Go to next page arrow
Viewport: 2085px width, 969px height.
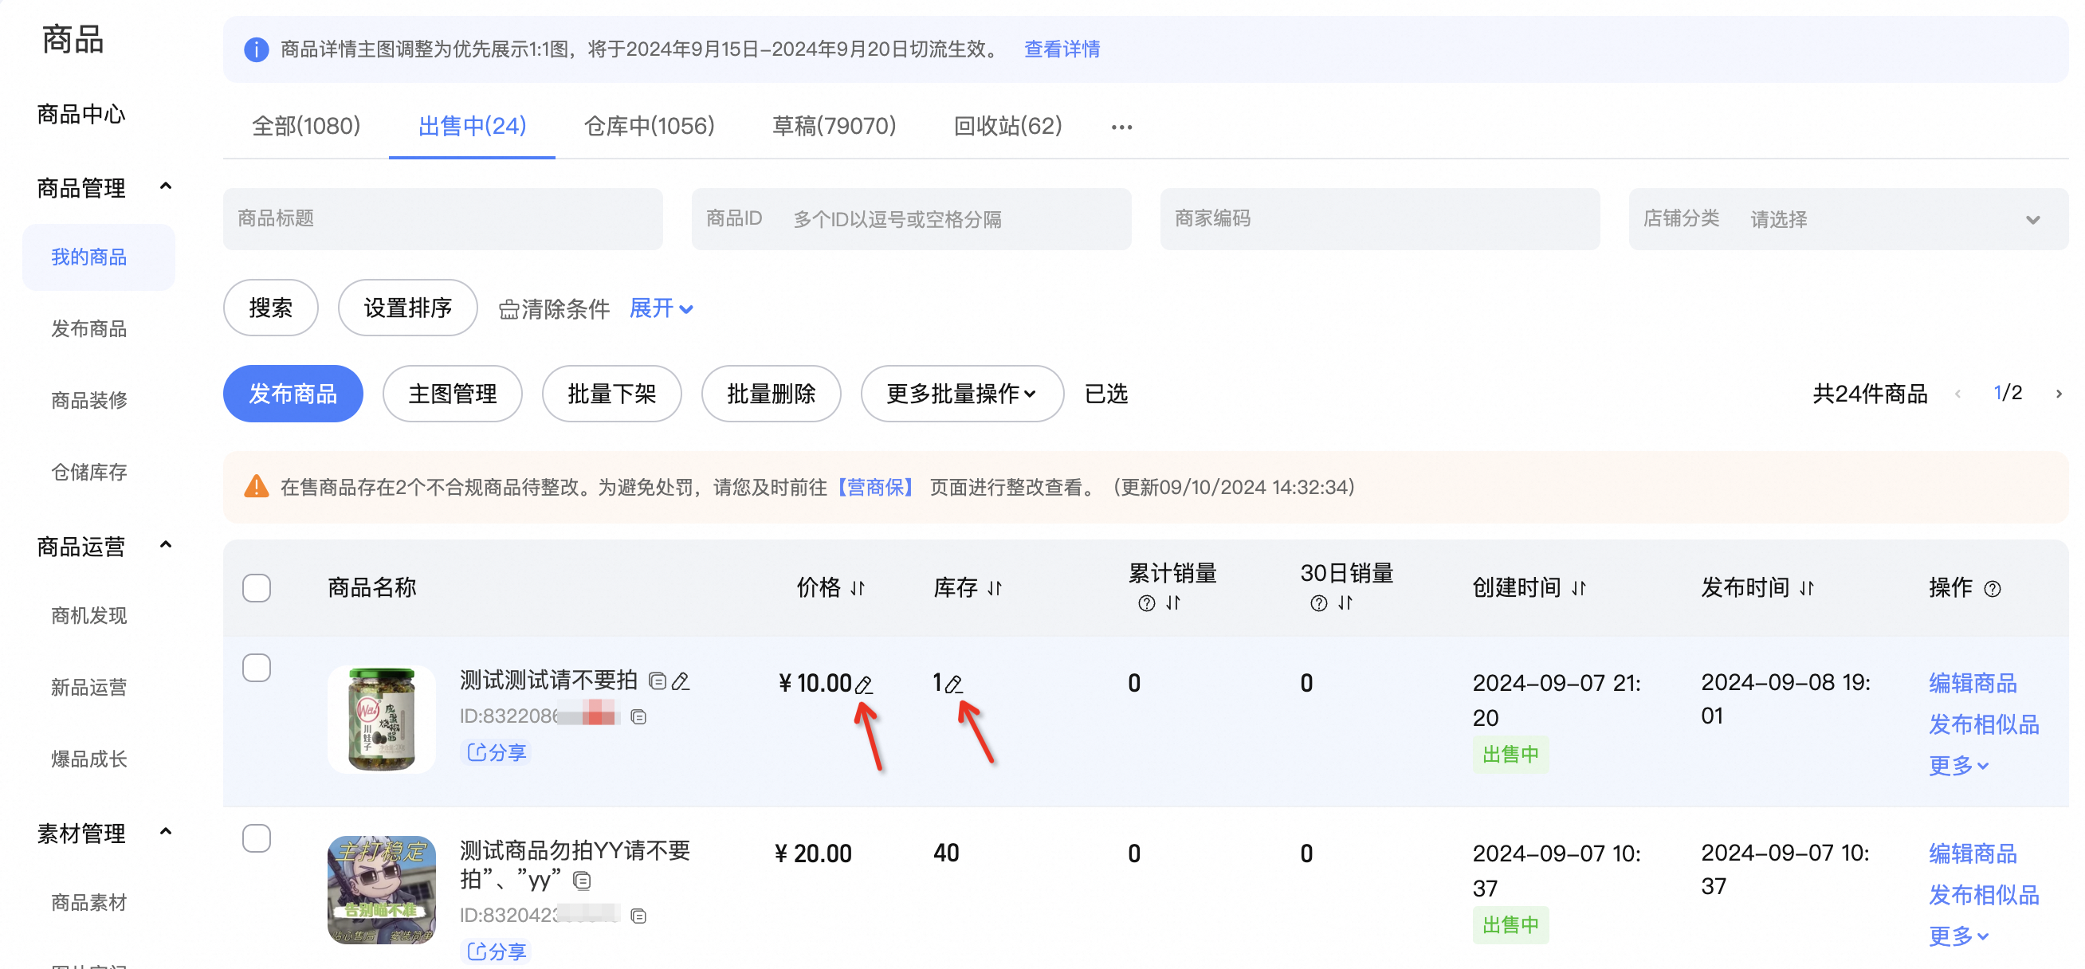[2058, 394]
